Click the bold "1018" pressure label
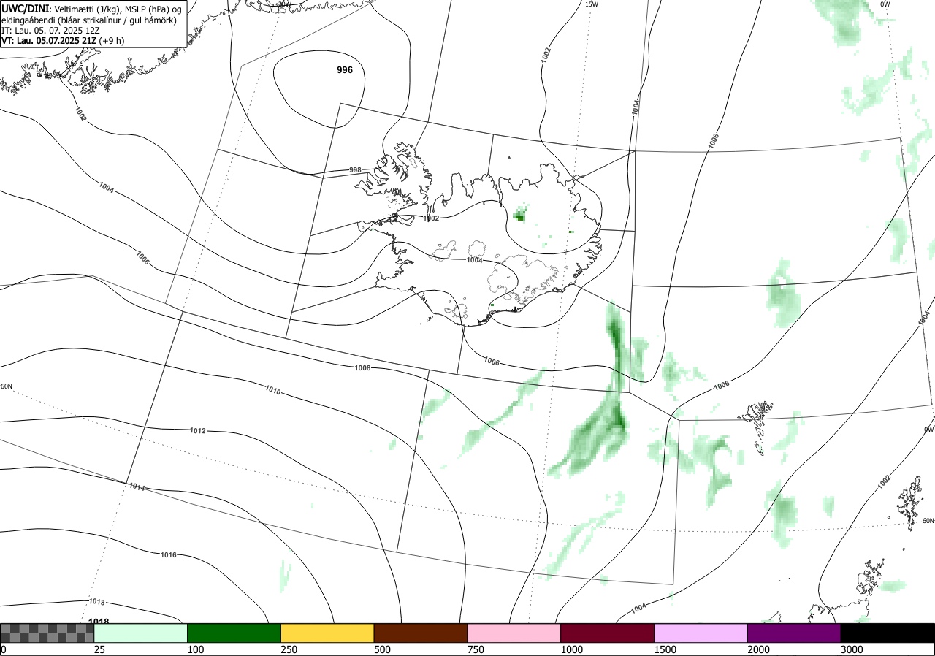This screenshot has width=935, height=656. click(x=99, y=621)
